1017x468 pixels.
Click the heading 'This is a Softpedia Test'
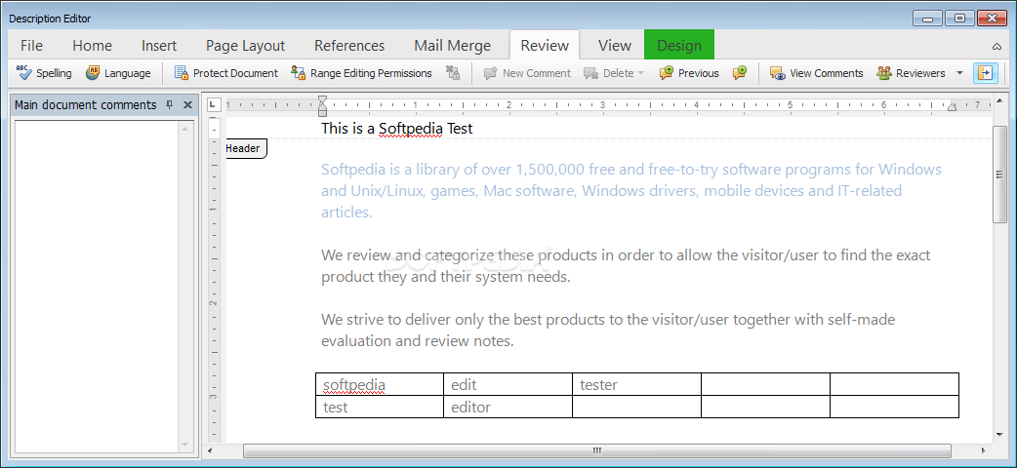click(397, 129)
